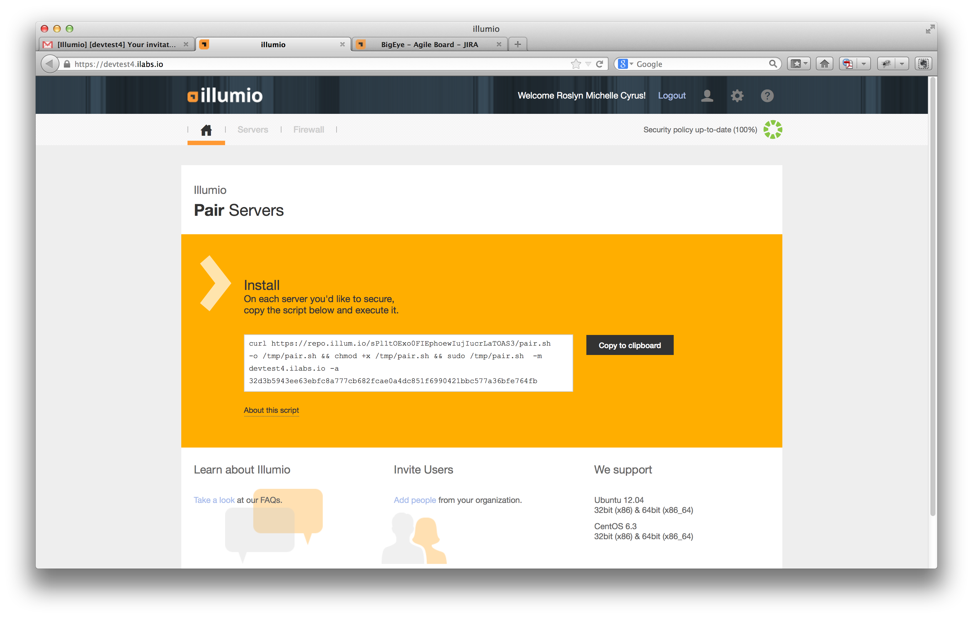The width and height of the screenshot is (973, 618).
Task: Click the 'Security policy up-to-date (100%)' text
Action: coord(700,129)
